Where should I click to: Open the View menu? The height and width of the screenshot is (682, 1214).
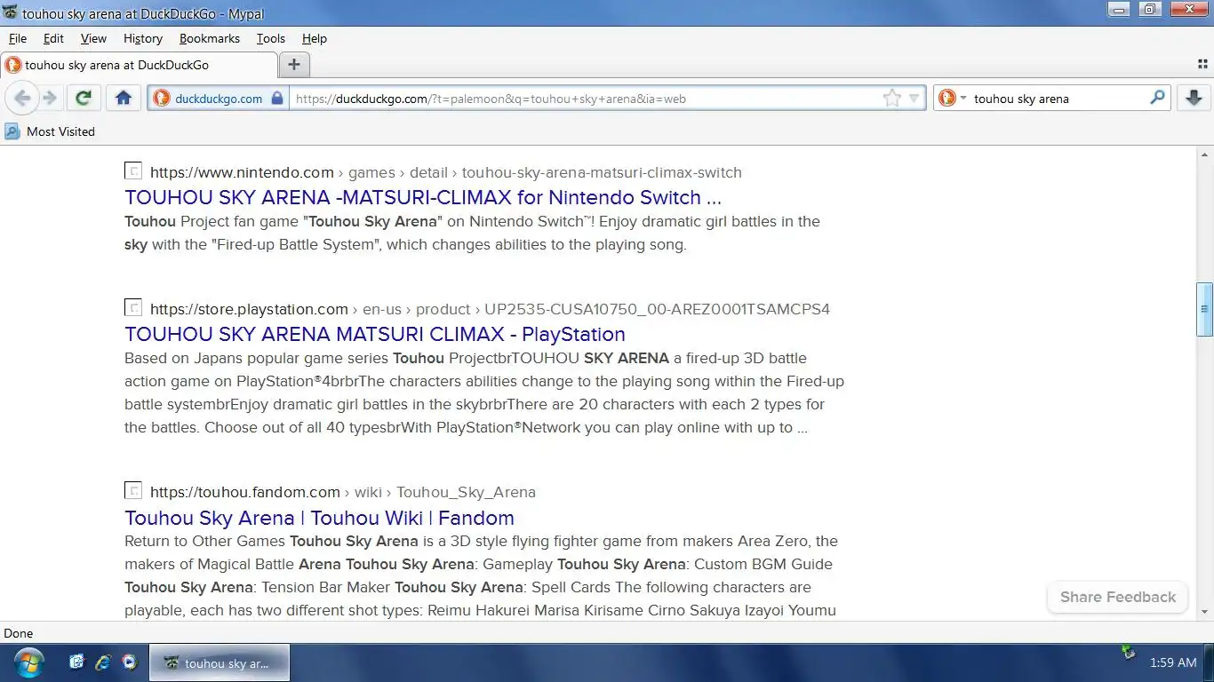click(93, 38)
